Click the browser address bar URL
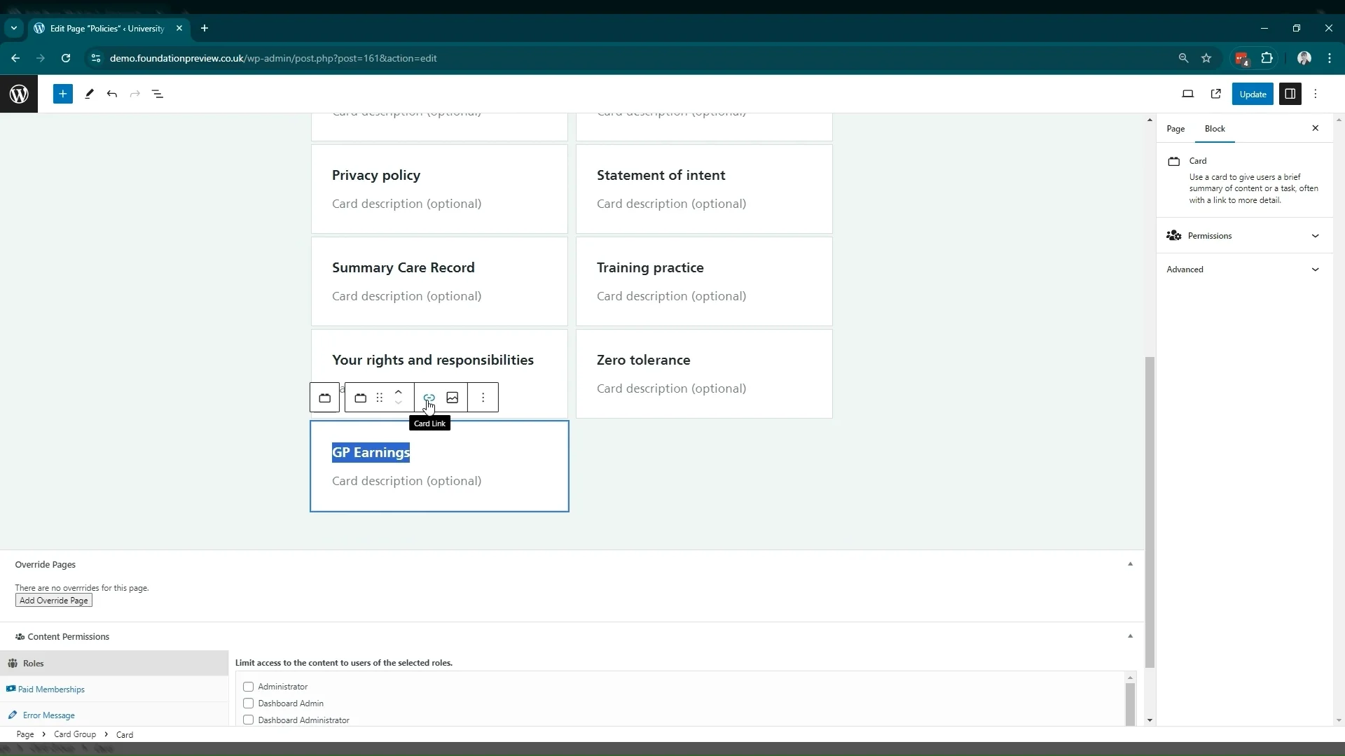1345x756 pixels. point(273,58)
